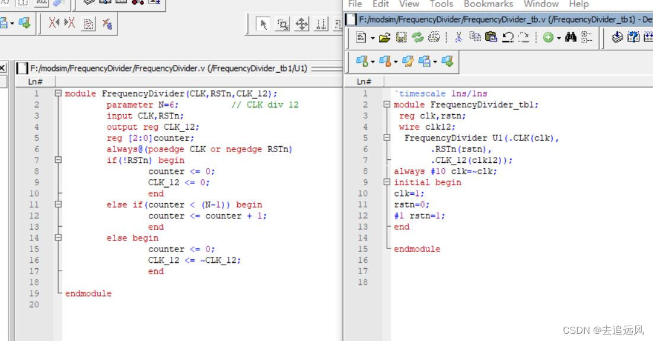The image size is (653, 341).
Task: Open the Window menu
Action: (x=541, y=4)
